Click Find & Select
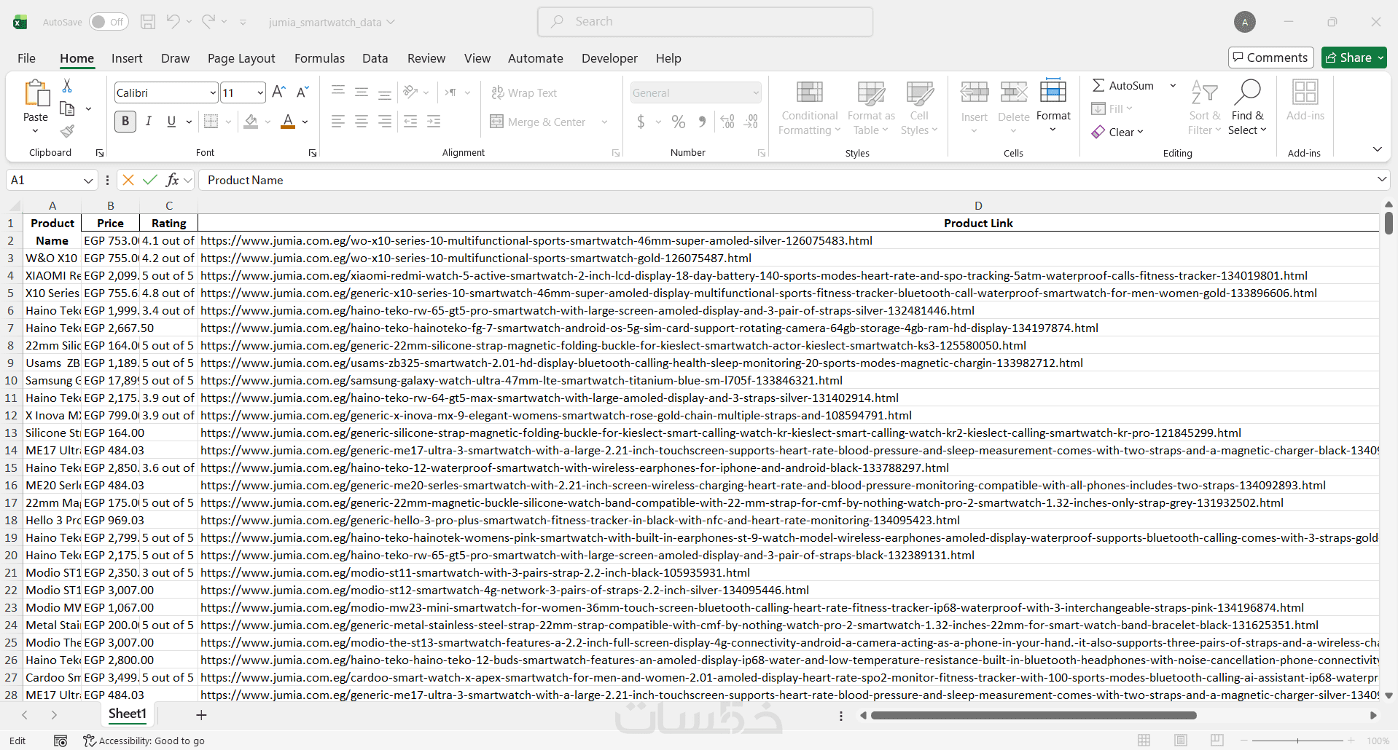This screenshot has height=750, width=1398. (x=1248, y=107)
